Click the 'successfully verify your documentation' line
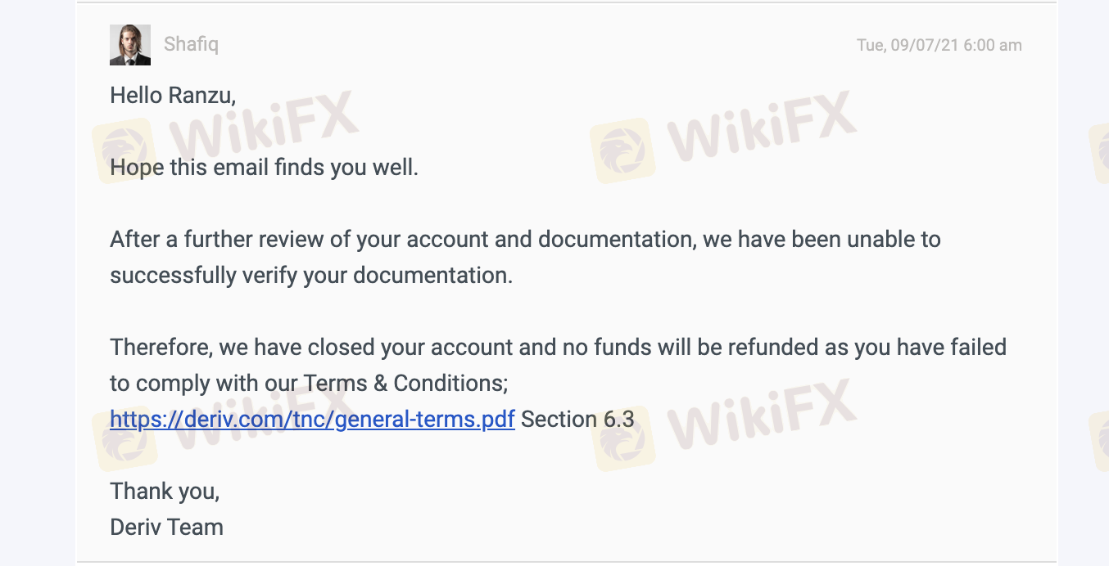This screenshot has height=566, width=1109. coord(311,276)
